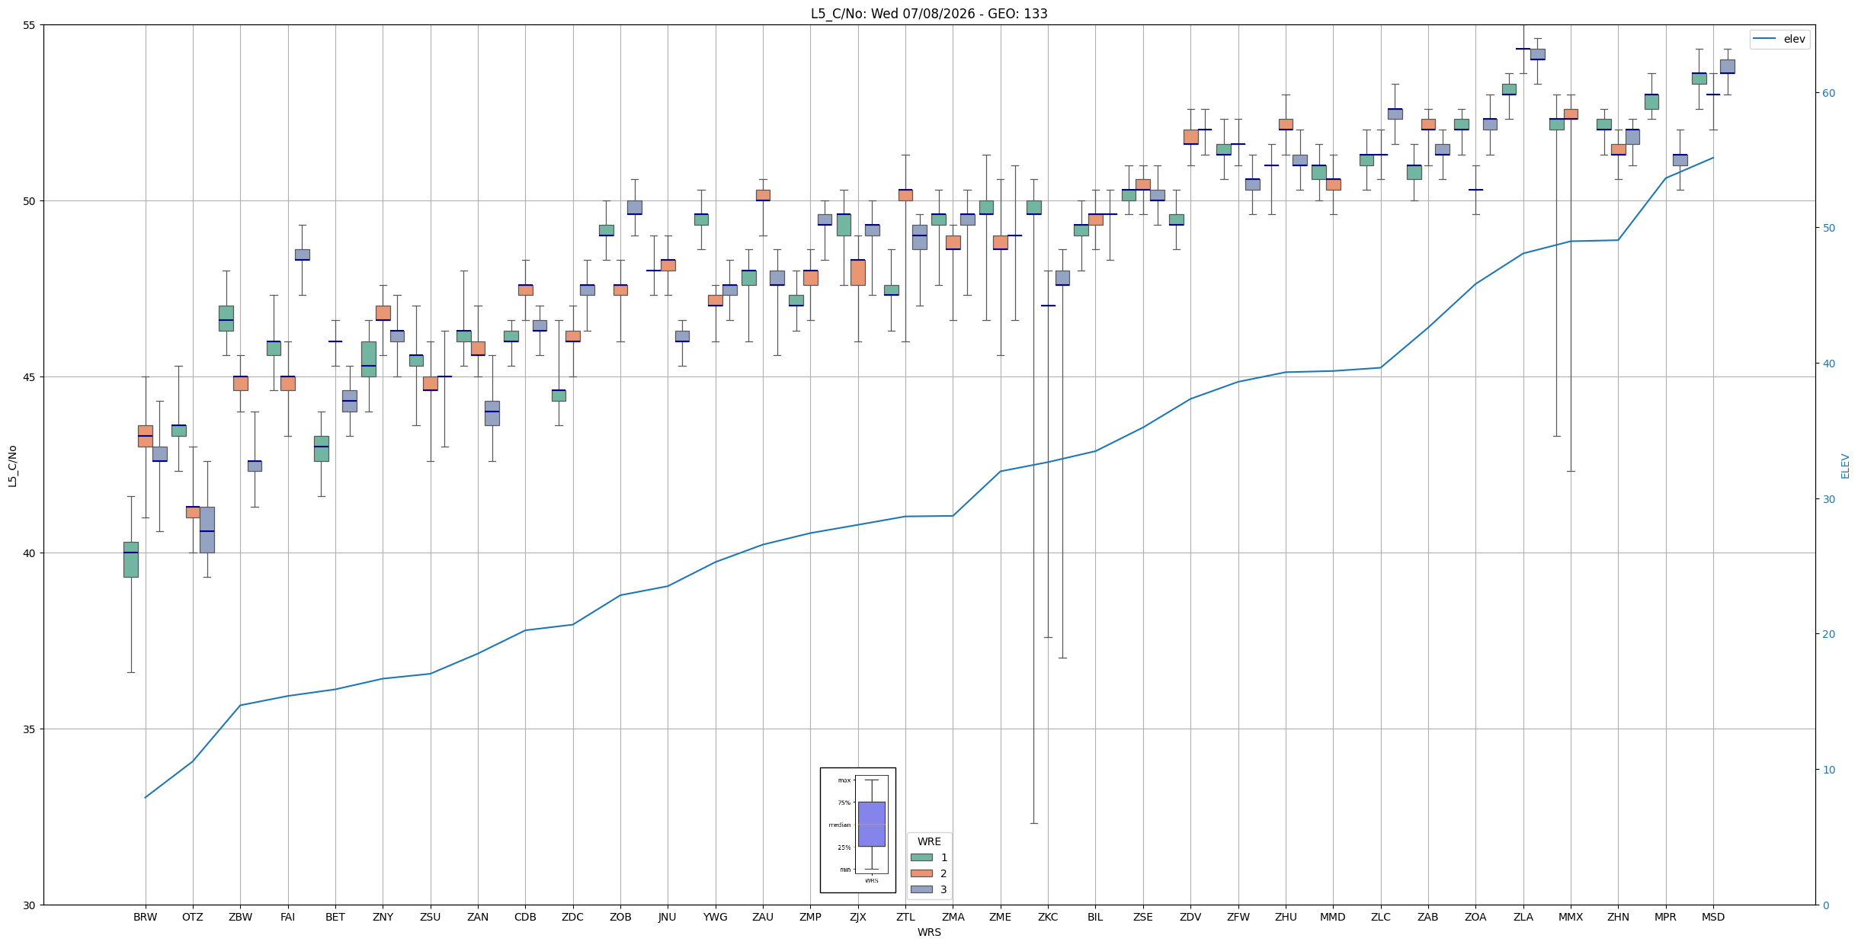The height and width of the screenshot is (945, 1858).
Task: Click the WRS x-axis title
Action: point(929,932)
